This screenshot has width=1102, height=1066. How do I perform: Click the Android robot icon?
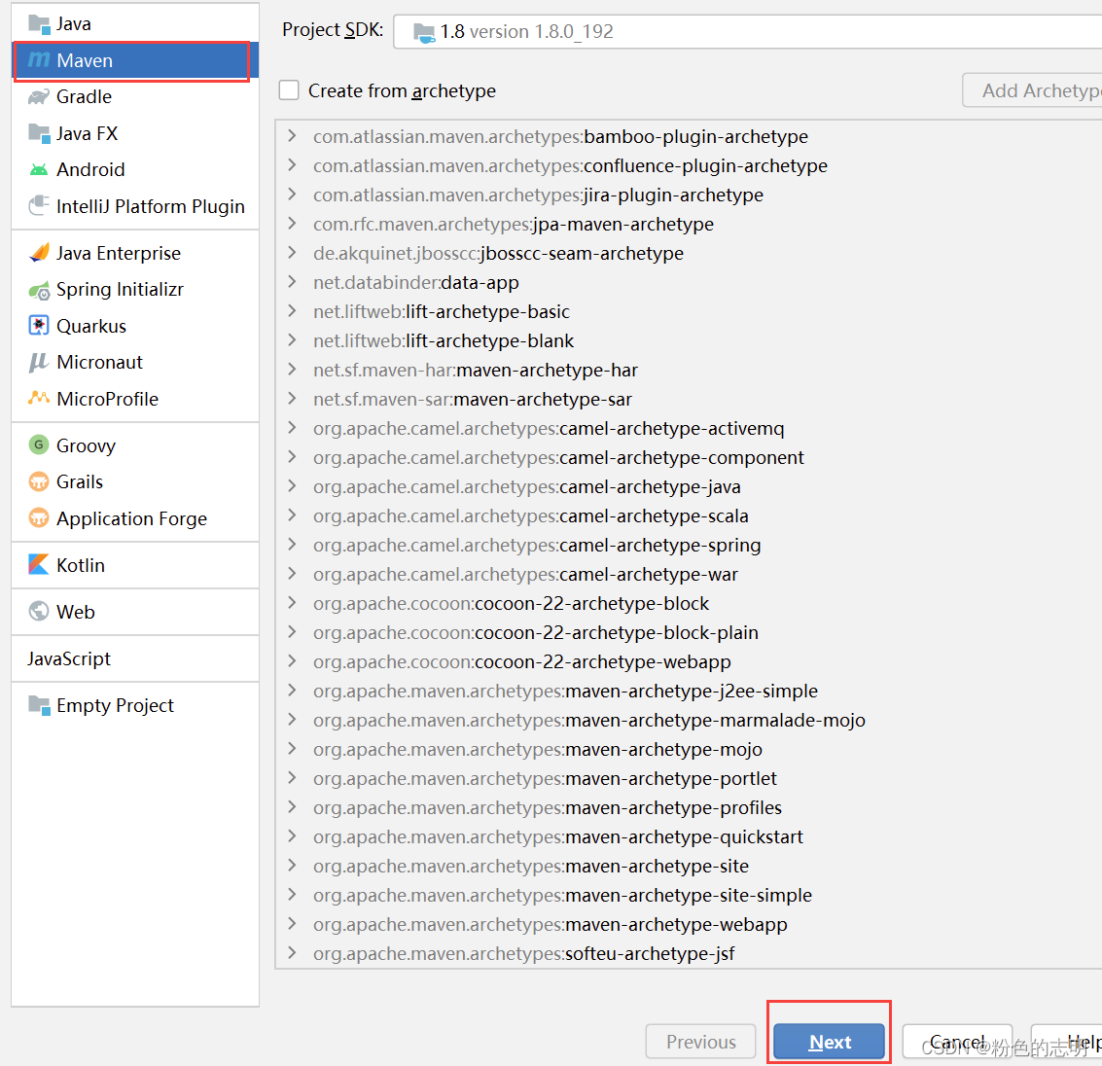tap(39, 170)
